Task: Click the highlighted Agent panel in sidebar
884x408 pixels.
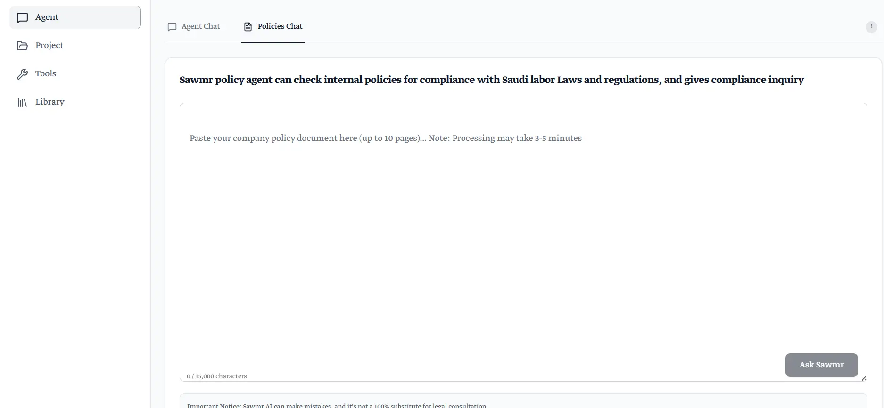Action: (x=75, y=17)
